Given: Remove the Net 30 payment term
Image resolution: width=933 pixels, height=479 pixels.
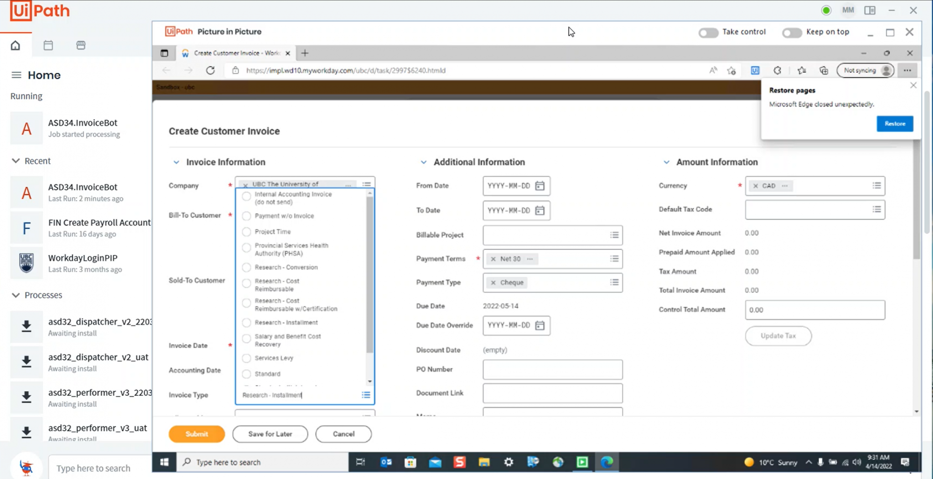Looking at the screenshot, I should point(493,259).
